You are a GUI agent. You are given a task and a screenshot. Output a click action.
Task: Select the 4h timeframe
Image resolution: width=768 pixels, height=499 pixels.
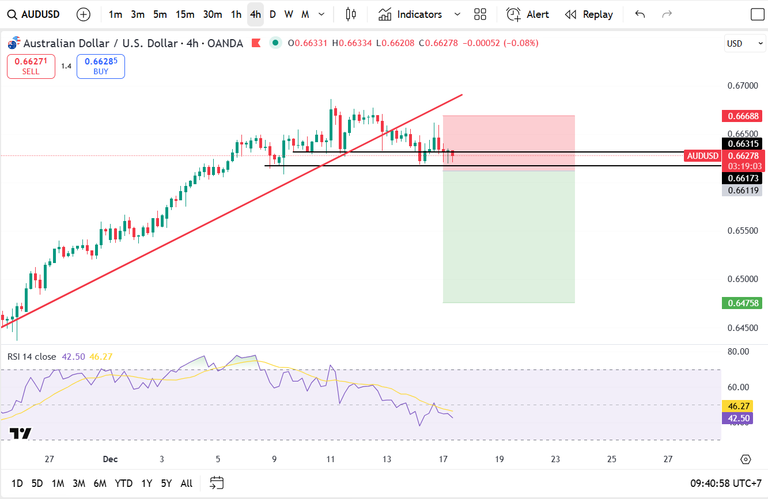(x=255, y=14)
